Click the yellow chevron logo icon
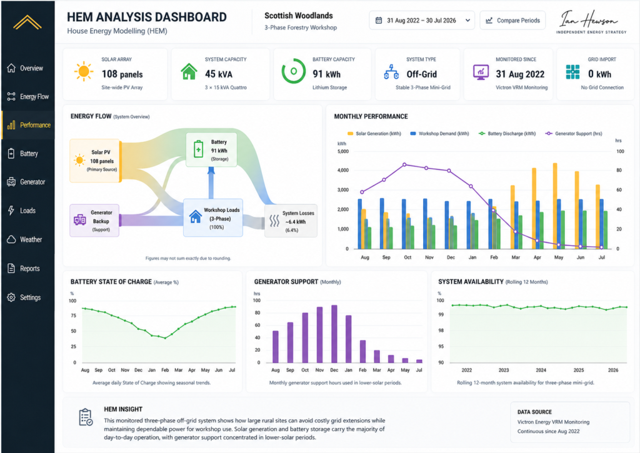640x453 pixels. click(x=27, y=22)
